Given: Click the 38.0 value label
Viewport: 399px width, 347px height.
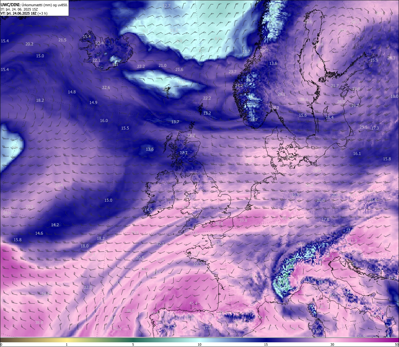Looking at the screenshot, I should [130, 311].
